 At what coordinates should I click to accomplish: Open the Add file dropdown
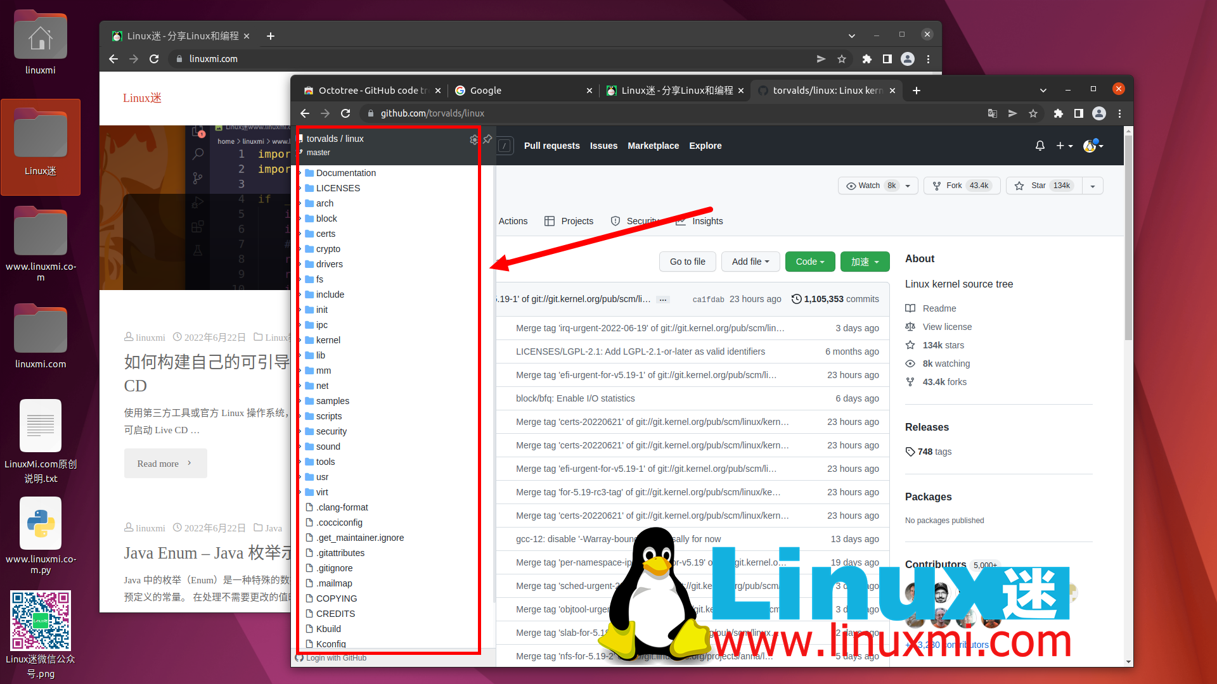pos(750,262)
